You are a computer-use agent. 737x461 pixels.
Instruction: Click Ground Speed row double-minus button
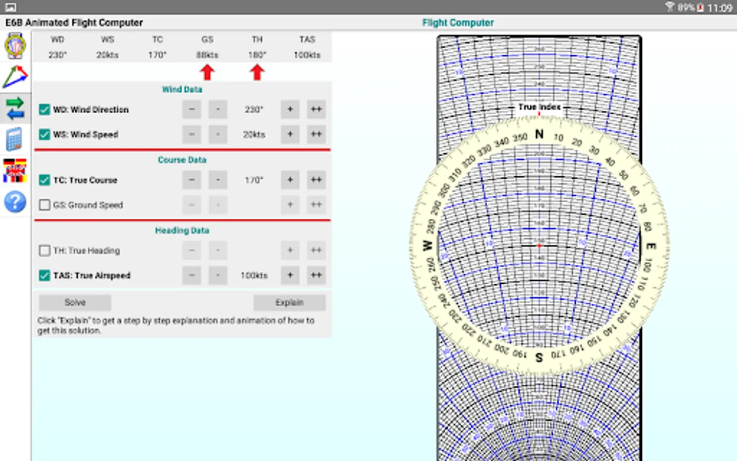click(x=192, y=204)
